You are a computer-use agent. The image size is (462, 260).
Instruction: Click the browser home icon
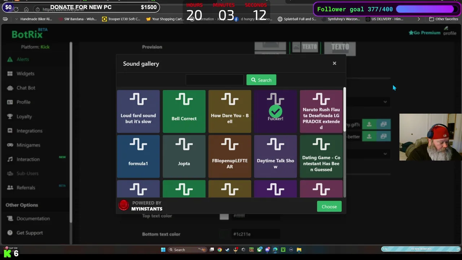26,9
